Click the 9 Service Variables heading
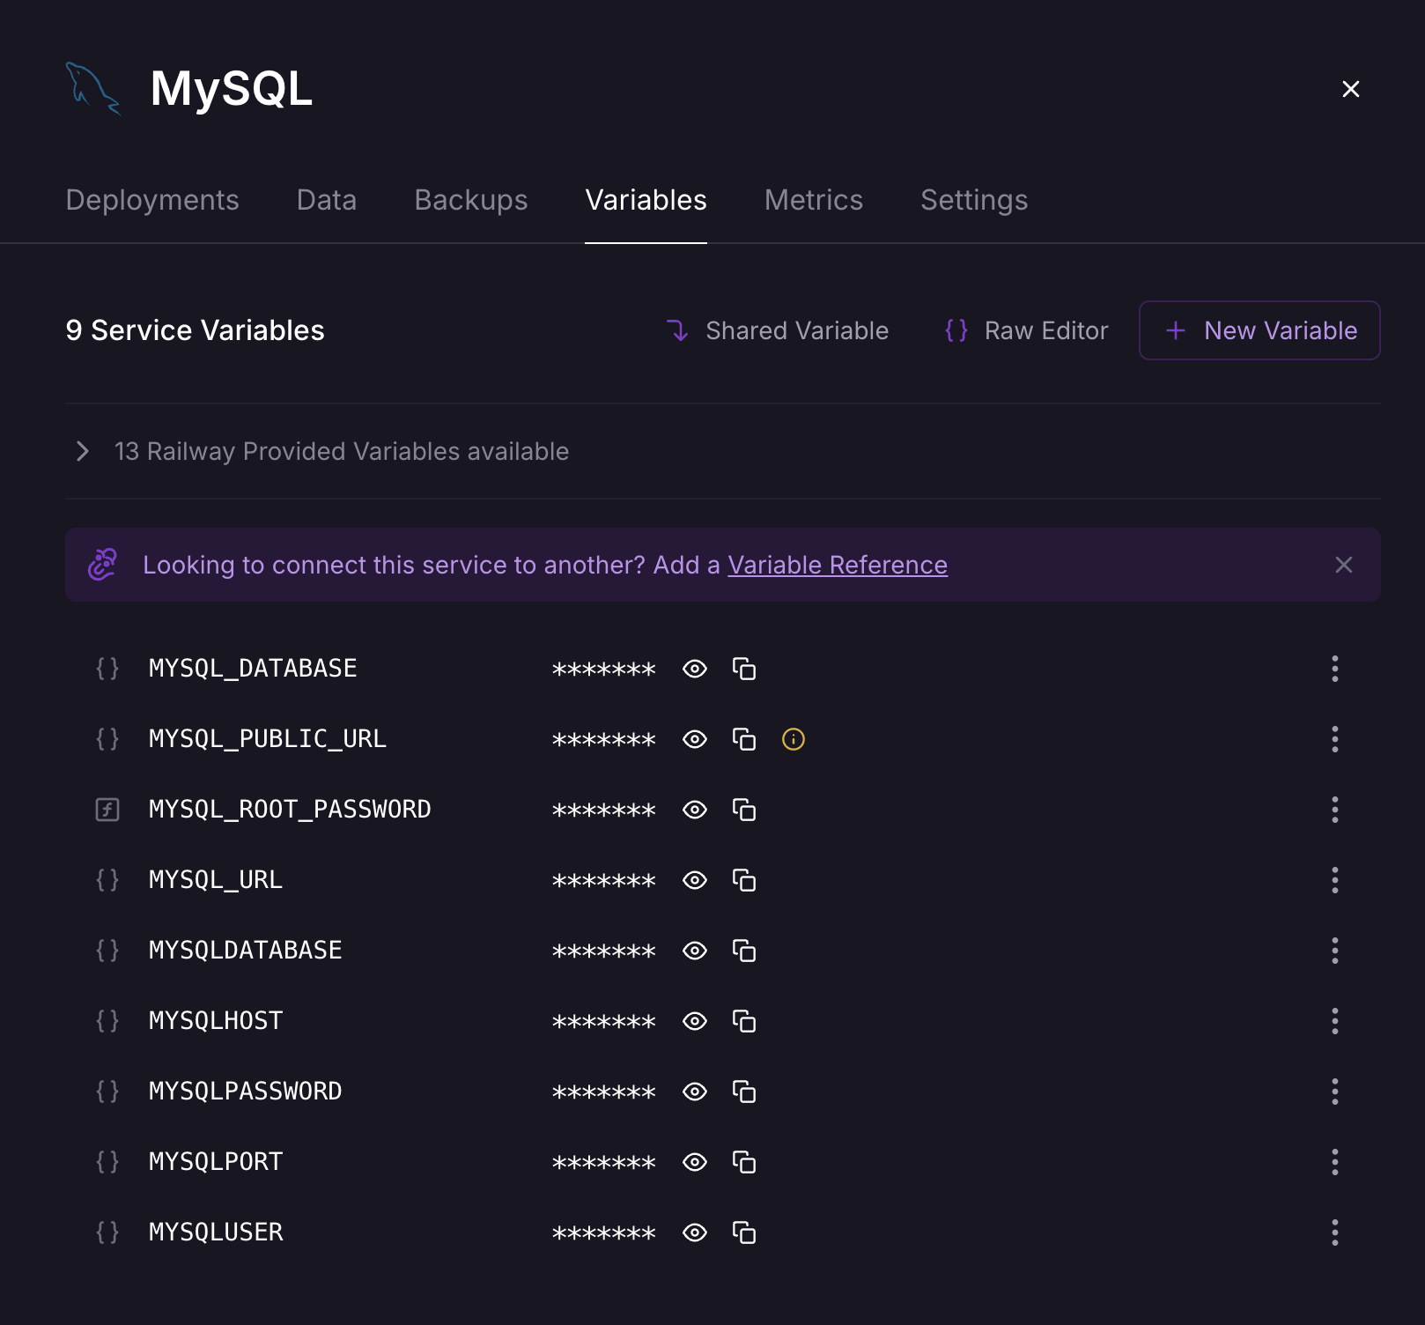Screen dimensions: 1425x1325 coord(195,330)
